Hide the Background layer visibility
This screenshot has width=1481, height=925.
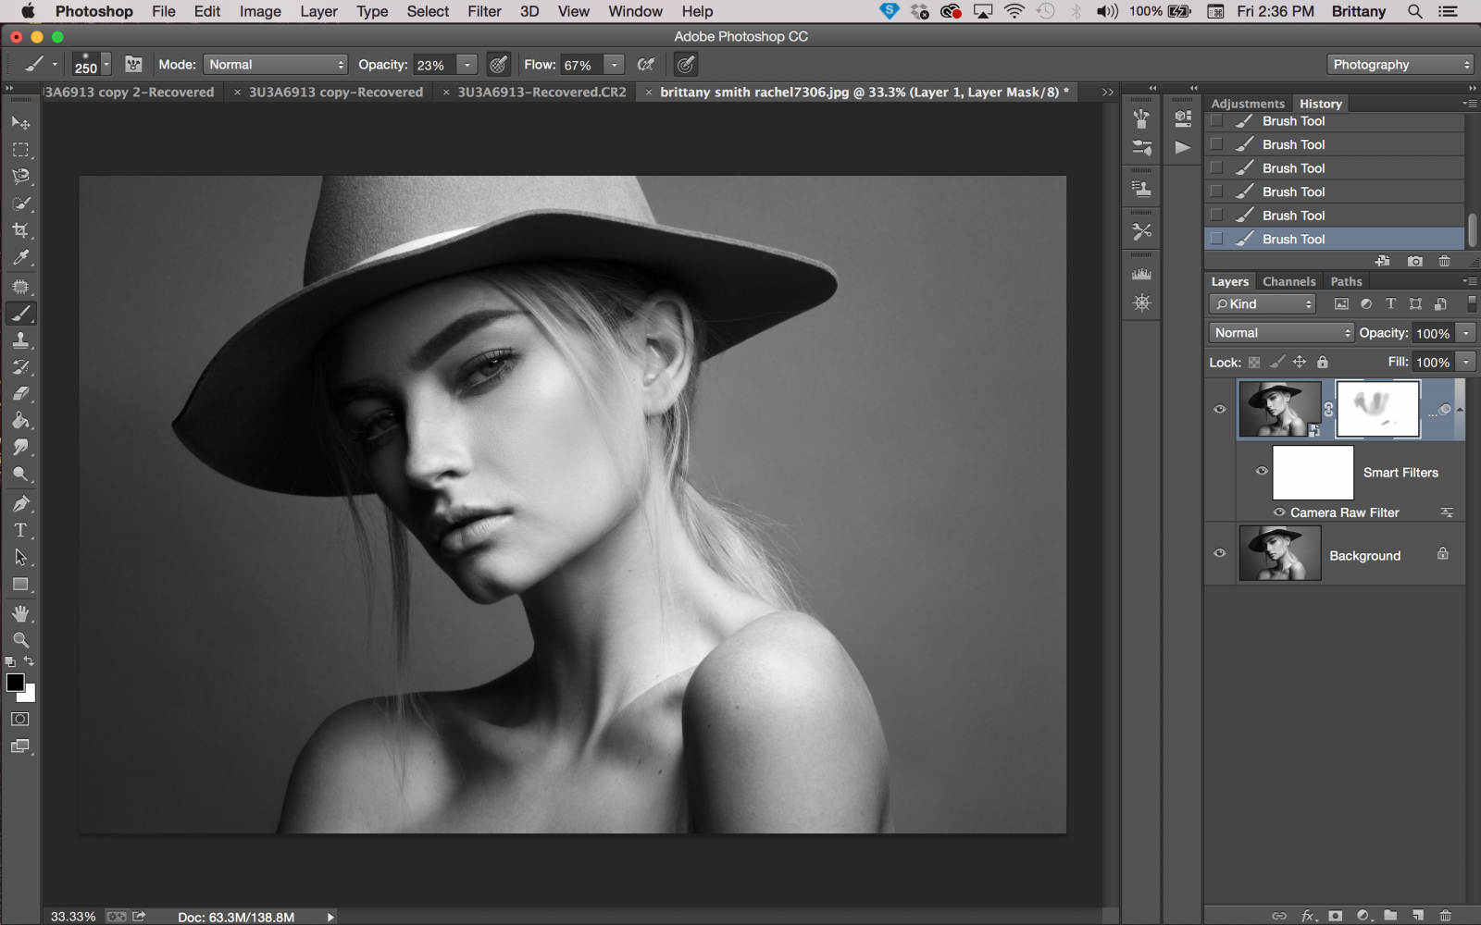pyautogui.click(x=1220, y=552)
